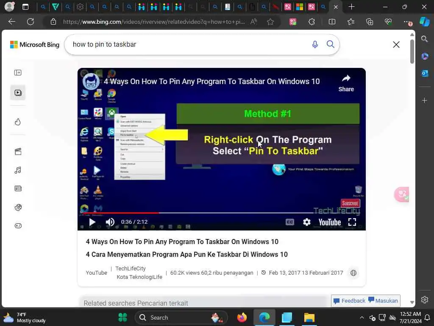The image size is (434, 326).
Task: Click the globe icon next to date
Action: (x=353, y=273)
